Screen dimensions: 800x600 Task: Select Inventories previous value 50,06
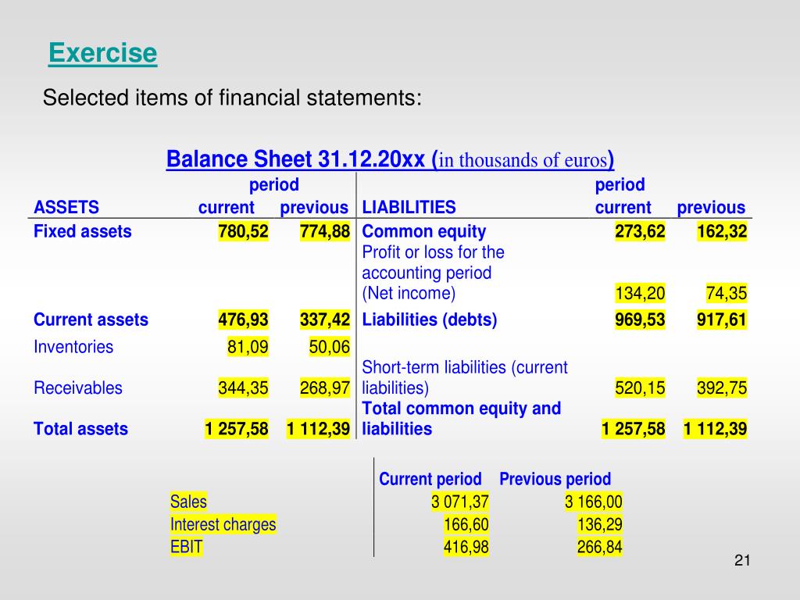329,347
